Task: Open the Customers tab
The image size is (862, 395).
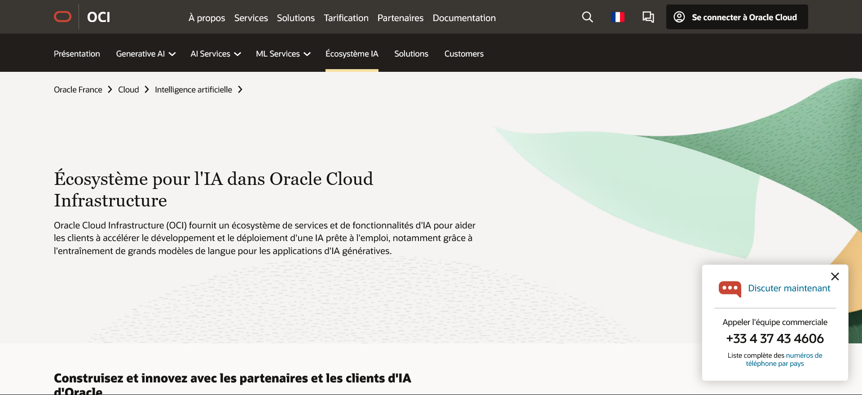Action: point(464,54)
